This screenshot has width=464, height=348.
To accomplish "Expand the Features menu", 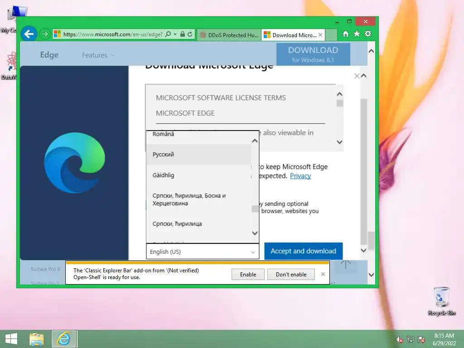I will [98, 55].
